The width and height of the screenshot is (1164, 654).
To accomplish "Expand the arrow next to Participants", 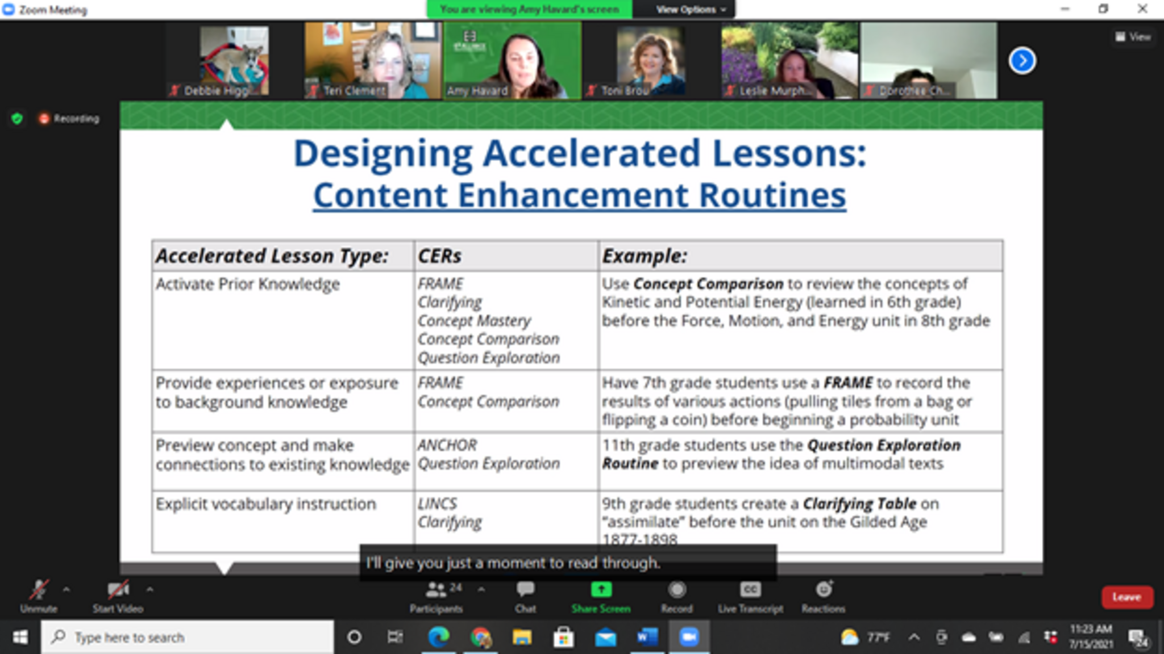I will (x=481, y=589).
